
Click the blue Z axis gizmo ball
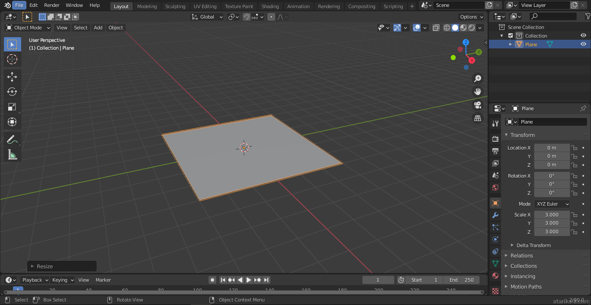(466, 42)
